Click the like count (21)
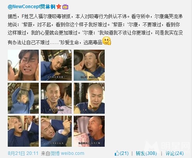 point(124,153)
